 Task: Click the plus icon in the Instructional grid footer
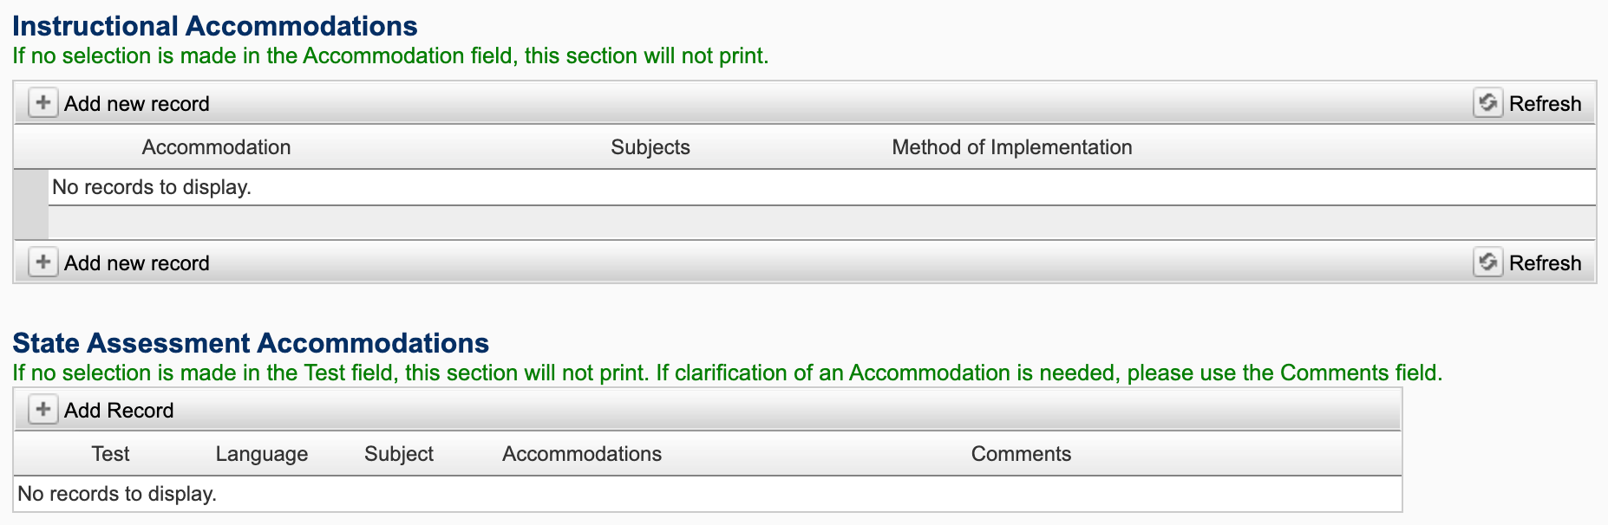click(42, 262)
